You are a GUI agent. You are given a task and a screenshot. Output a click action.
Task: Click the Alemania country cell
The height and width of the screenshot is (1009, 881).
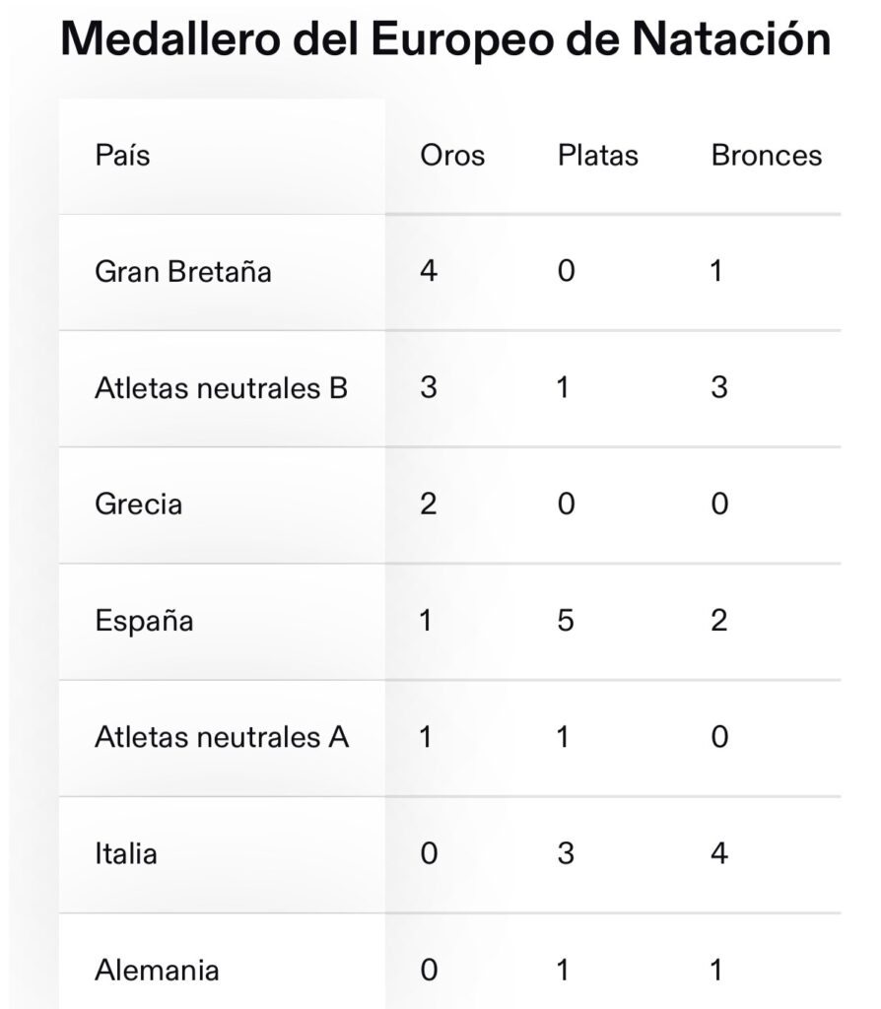click(x=157, y=971)
